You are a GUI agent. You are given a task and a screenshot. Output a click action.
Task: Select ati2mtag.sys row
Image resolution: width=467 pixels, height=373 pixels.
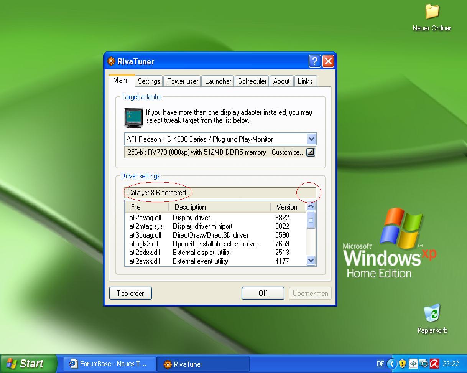pyautogui.click(x=215, y=226)
